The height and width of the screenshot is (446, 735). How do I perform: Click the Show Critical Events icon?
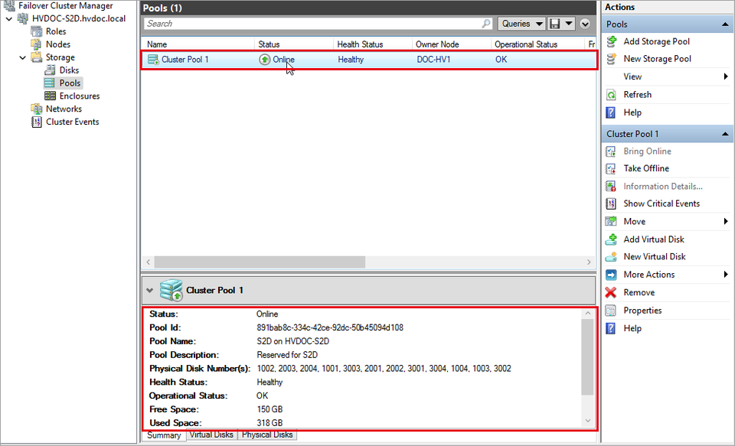(611, 203)
